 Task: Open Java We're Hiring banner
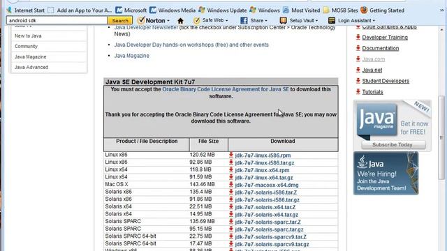click(x=386, y=174)
